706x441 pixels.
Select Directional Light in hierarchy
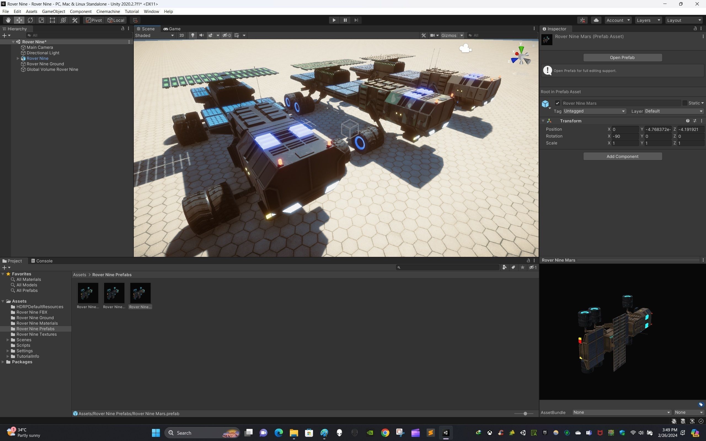coord(43,53)
